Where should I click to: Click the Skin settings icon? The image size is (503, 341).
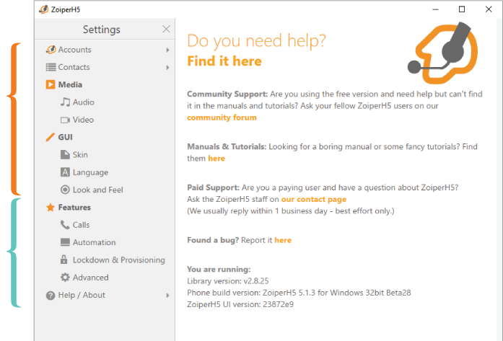coord(65,155)
